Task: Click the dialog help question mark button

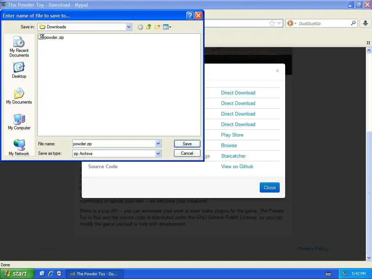Action: [190, 15]
